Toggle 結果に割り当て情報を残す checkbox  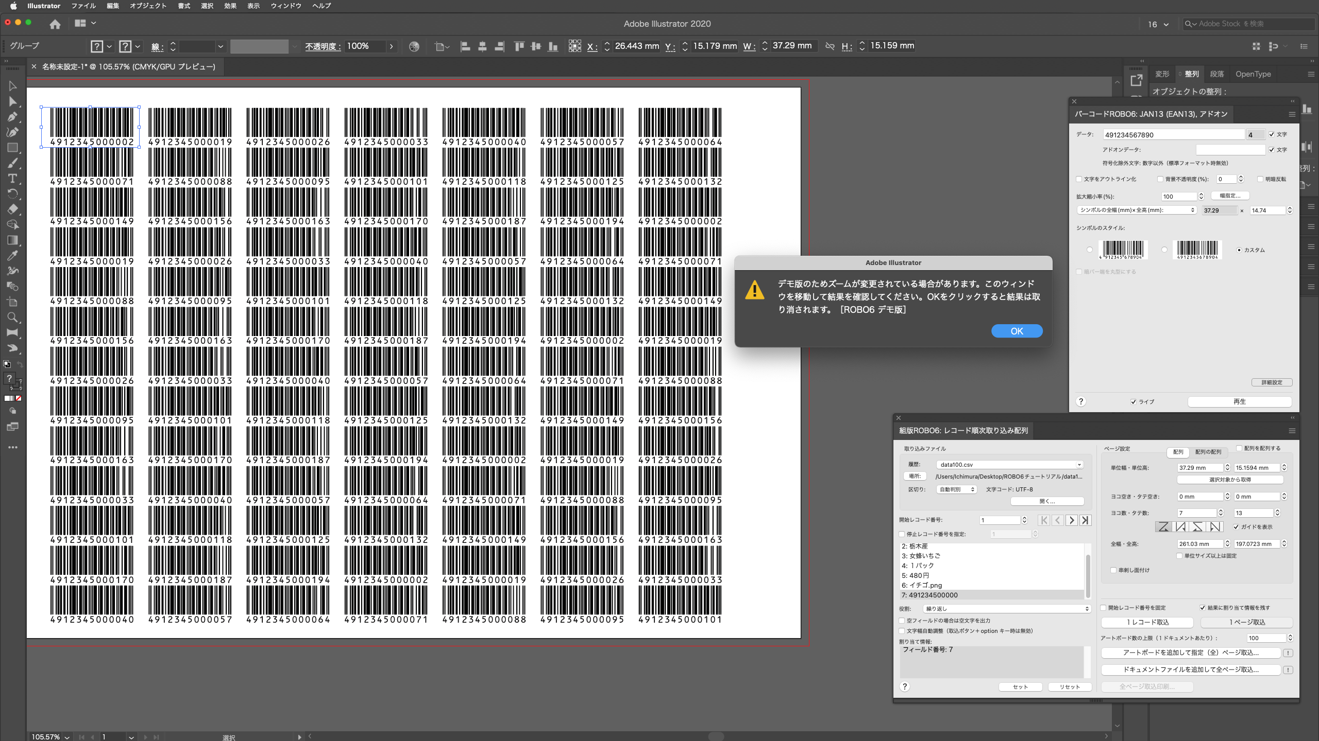1203,608
